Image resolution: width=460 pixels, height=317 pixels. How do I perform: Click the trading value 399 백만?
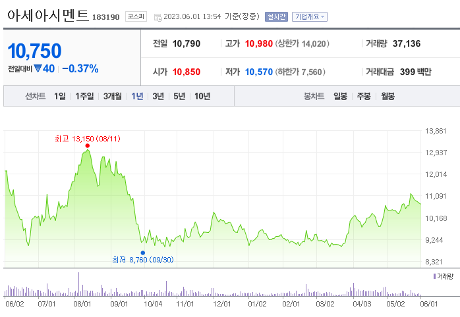click(416, 72)
